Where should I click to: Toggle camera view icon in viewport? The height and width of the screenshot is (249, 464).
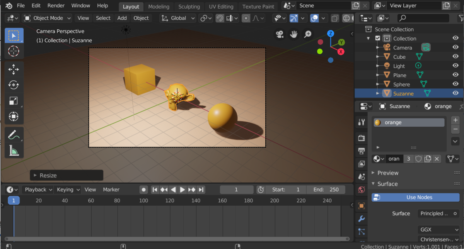280,34
